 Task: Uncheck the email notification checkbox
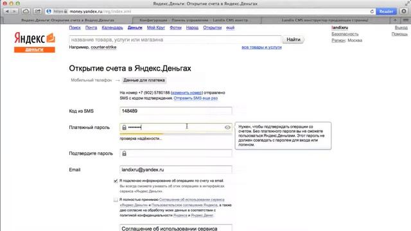click(x=116, y=181)
